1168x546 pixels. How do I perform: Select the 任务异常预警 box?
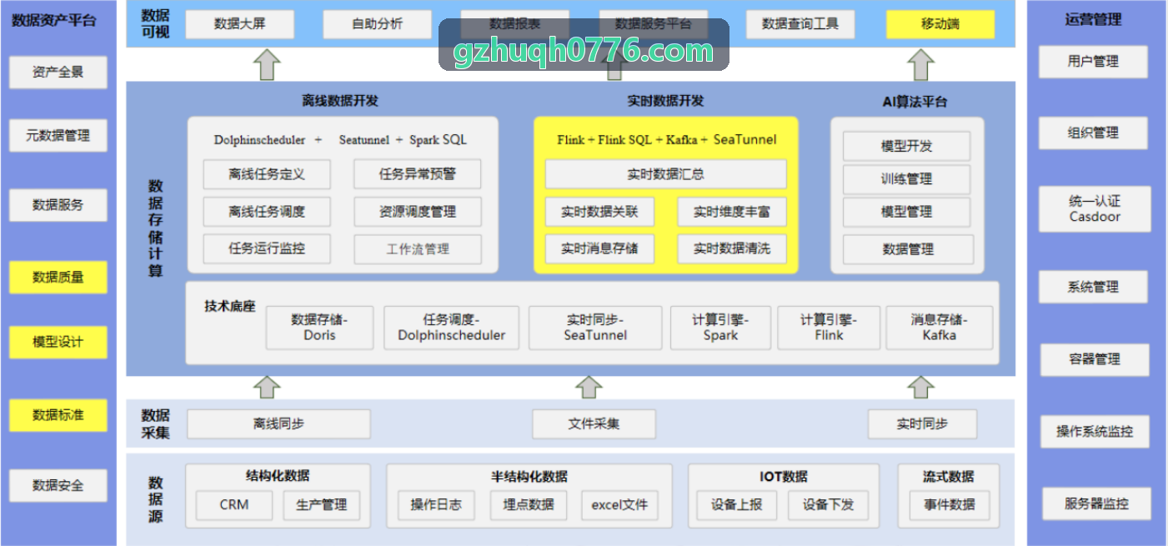pyautogui.click(x=418, y=174)
